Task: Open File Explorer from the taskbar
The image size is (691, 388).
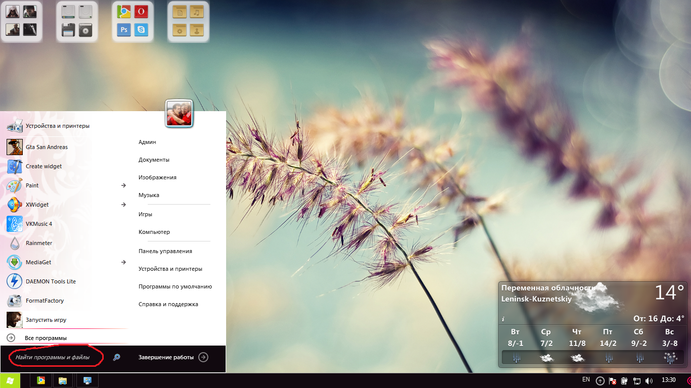Action: click(x=63, y=380)
